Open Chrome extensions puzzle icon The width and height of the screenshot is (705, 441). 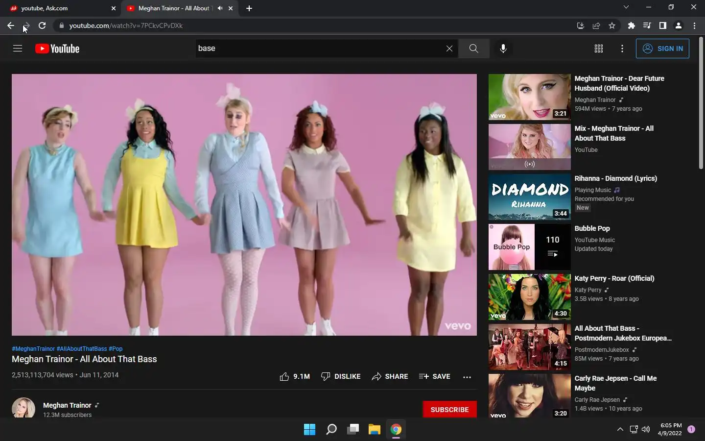631,25
